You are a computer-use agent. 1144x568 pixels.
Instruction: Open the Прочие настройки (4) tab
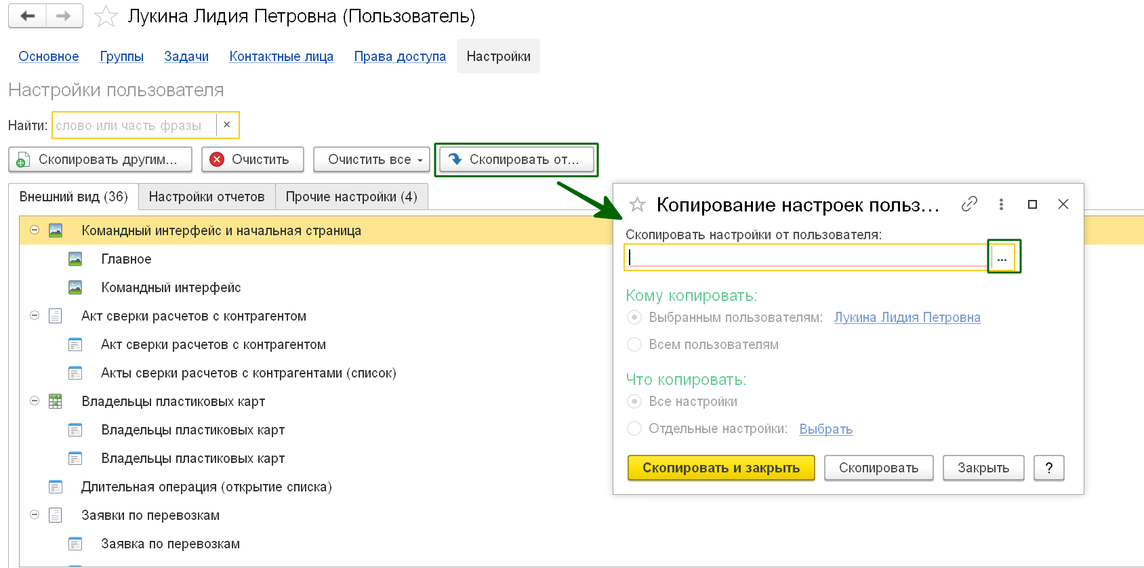tap(352, 197)
